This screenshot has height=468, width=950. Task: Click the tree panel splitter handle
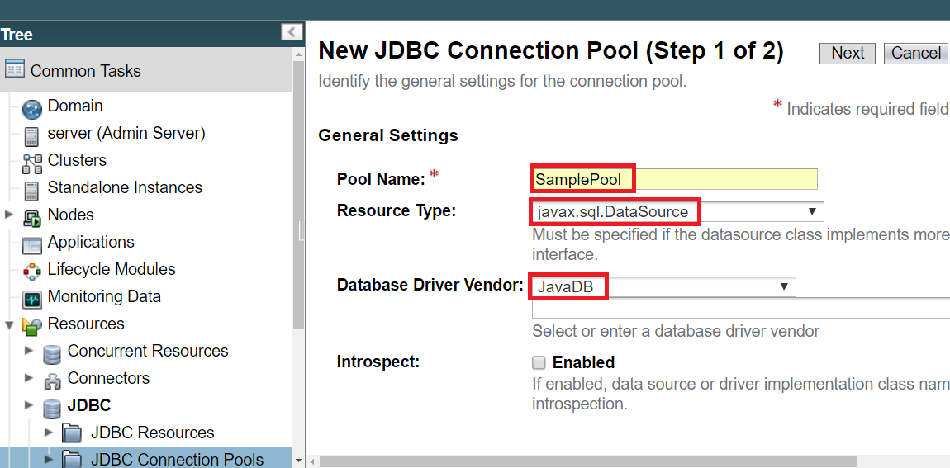301,230
